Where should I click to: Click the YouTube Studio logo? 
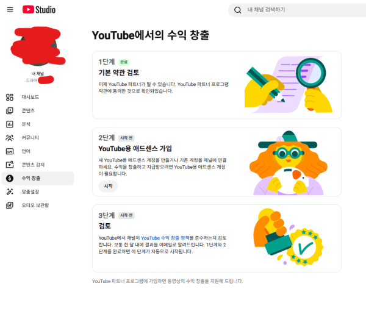[x=39, y=10]
